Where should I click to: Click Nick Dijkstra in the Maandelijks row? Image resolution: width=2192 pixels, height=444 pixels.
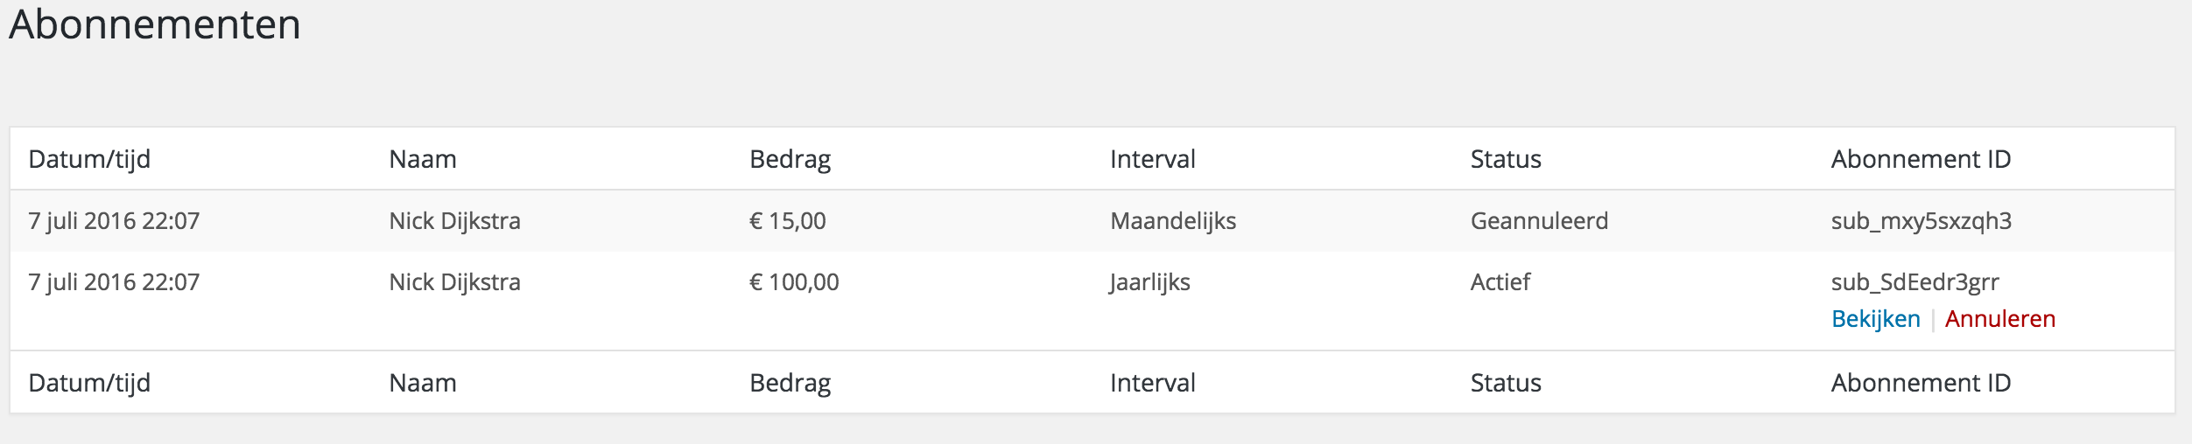pyautogui.click(x=454, y=221)
